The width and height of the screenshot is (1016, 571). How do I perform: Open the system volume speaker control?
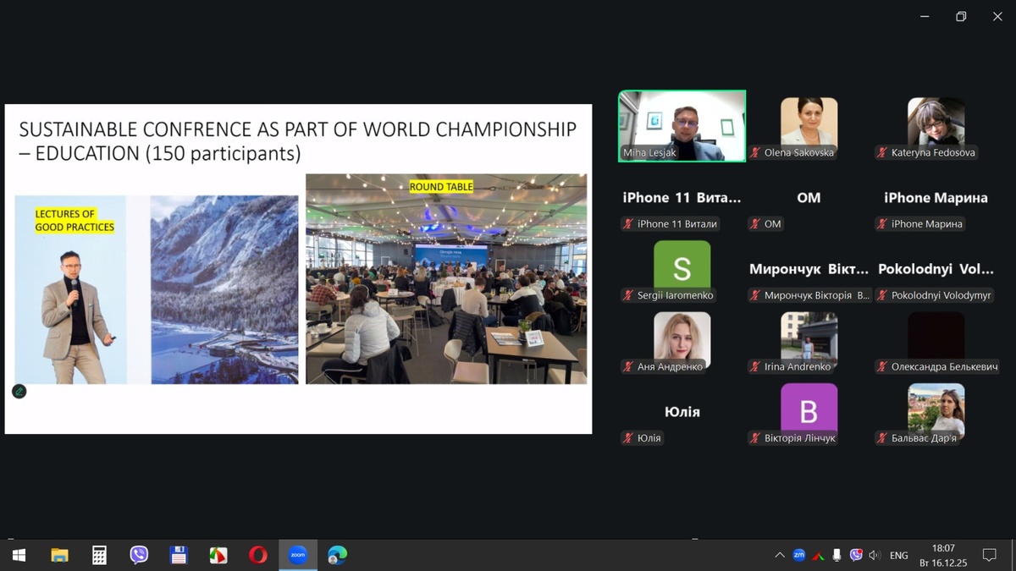(x=875, y=555)
